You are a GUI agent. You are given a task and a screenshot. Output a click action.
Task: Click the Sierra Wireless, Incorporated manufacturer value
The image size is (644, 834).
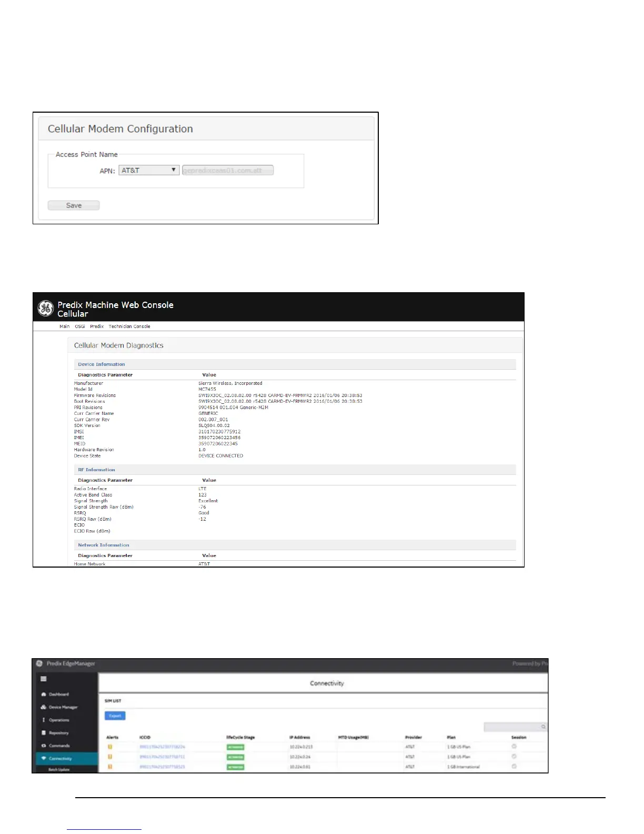(x=230, y=383)
